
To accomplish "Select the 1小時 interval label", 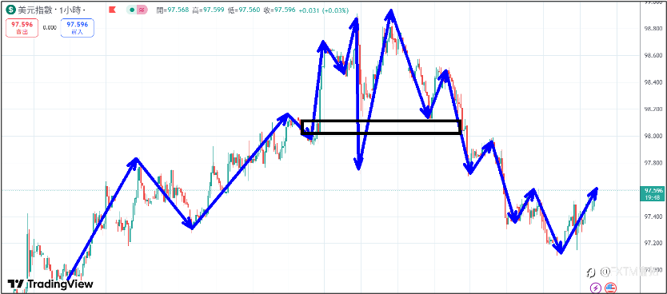I will 70,10.
